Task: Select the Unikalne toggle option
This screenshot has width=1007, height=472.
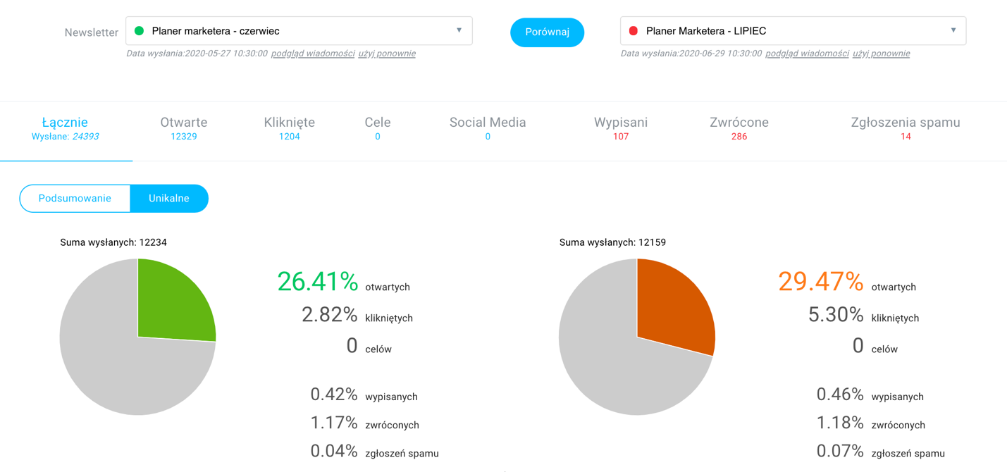Action: tap(169, 199)
